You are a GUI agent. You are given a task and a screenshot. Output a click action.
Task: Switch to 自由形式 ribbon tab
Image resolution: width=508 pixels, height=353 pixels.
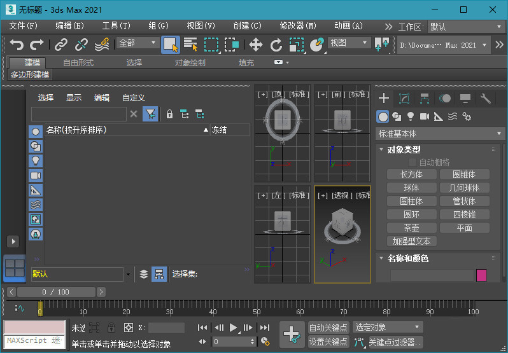tap(78, 63)
